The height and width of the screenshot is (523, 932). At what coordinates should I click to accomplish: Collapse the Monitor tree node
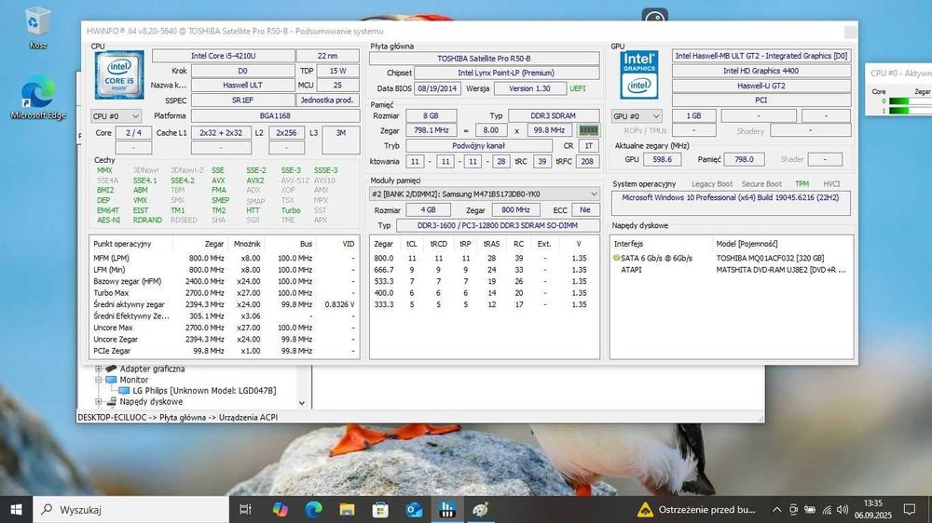click(x=99, y=381)
